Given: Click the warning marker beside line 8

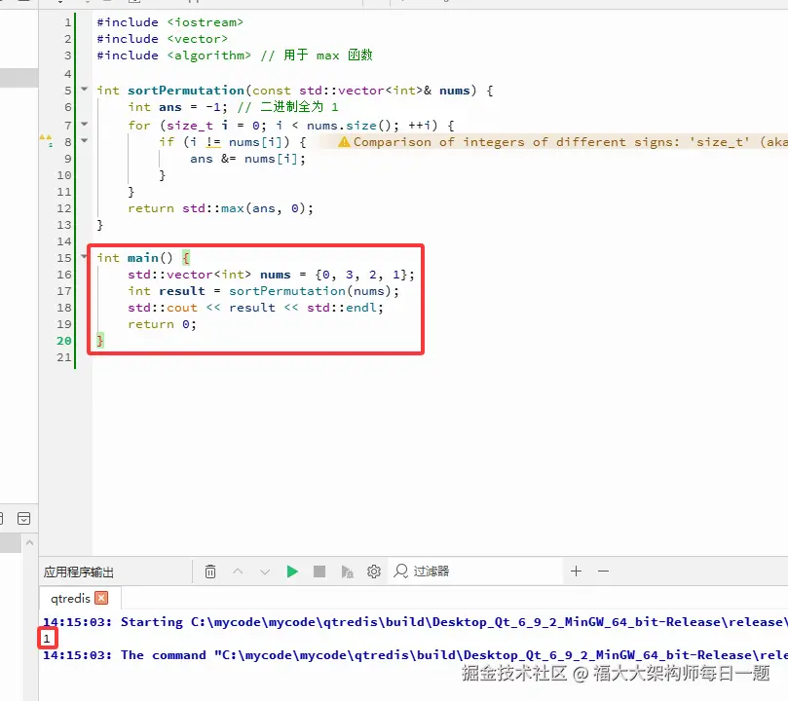Looking at the screenshot, I should click(x=46, y=140).
